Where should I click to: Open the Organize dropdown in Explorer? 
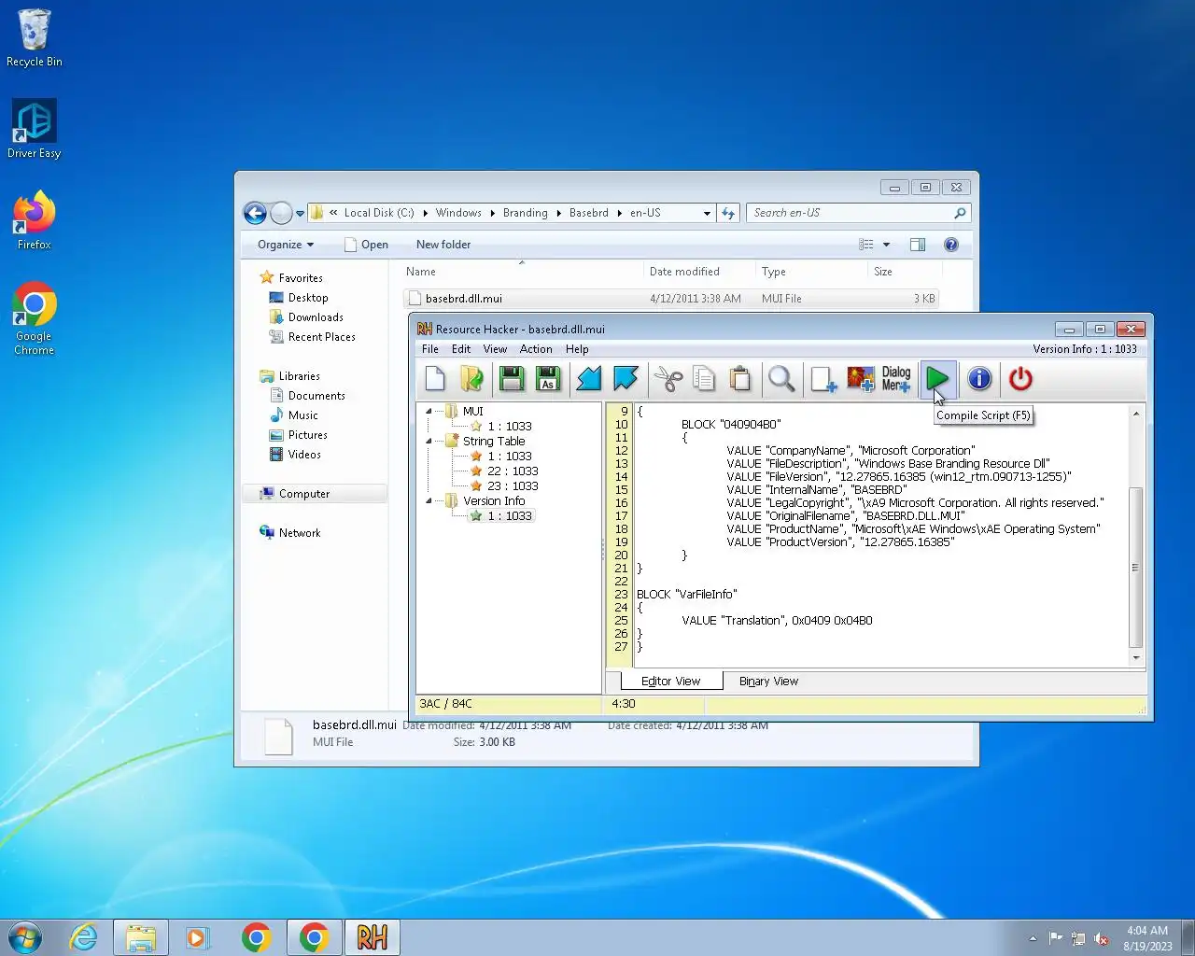[x=286, y=245]
